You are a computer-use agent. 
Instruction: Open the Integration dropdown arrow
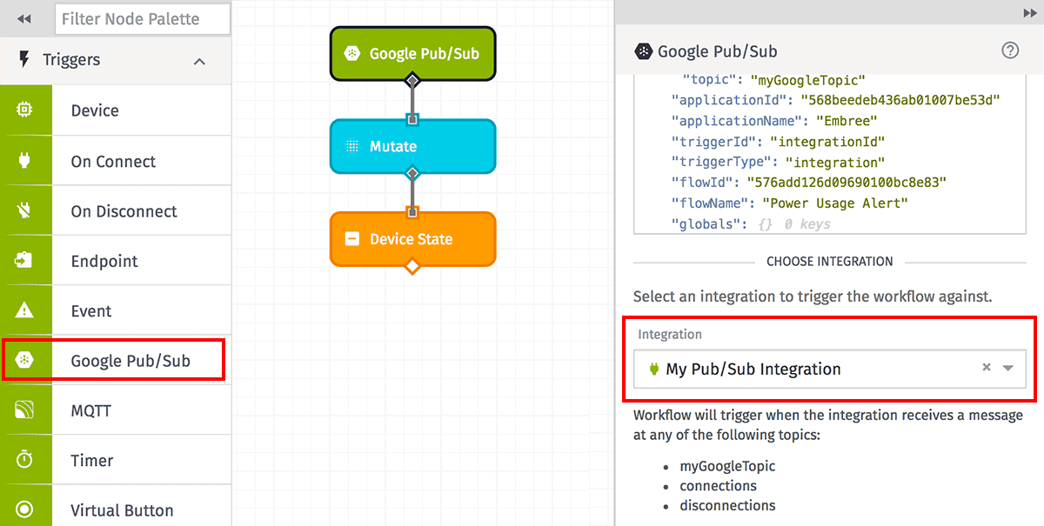[1008, 369]
